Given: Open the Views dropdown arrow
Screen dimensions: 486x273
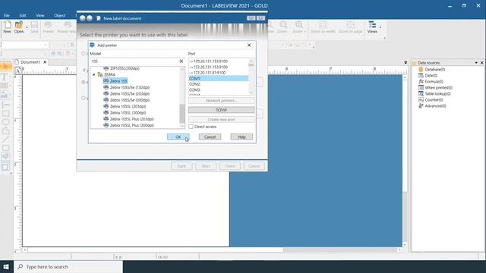Looking at the screenshot, I should [380, 27].
